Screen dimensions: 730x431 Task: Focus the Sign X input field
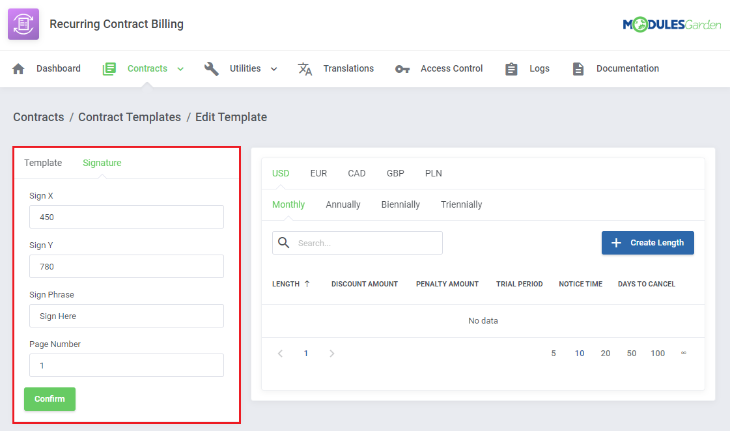tap(126, 217)
